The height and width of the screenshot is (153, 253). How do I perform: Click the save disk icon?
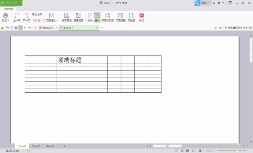(7, 28)
